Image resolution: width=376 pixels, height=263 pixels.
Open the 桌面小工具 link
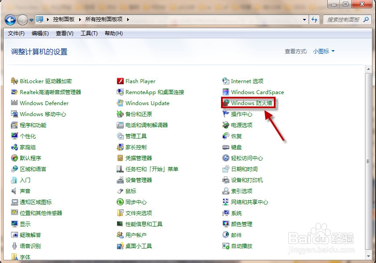(139, 246)
